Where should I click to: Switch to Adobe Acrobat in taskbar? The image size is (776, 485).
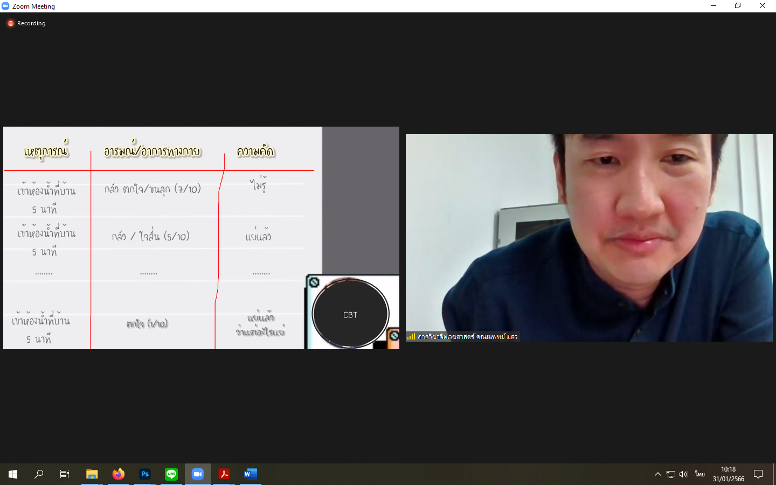[224, 474]
